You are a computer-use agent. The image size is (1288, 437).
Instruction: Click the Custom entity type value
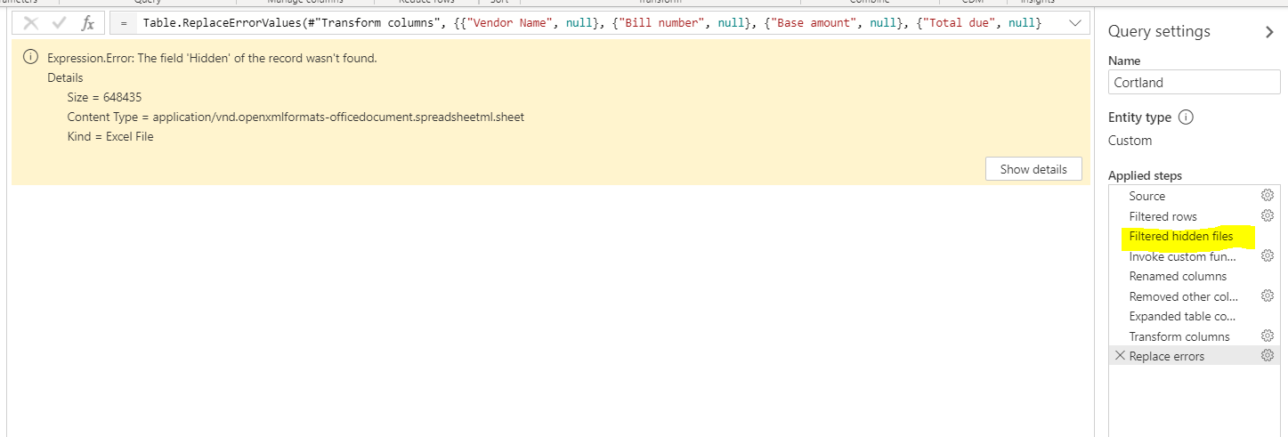pos(1130,141)
